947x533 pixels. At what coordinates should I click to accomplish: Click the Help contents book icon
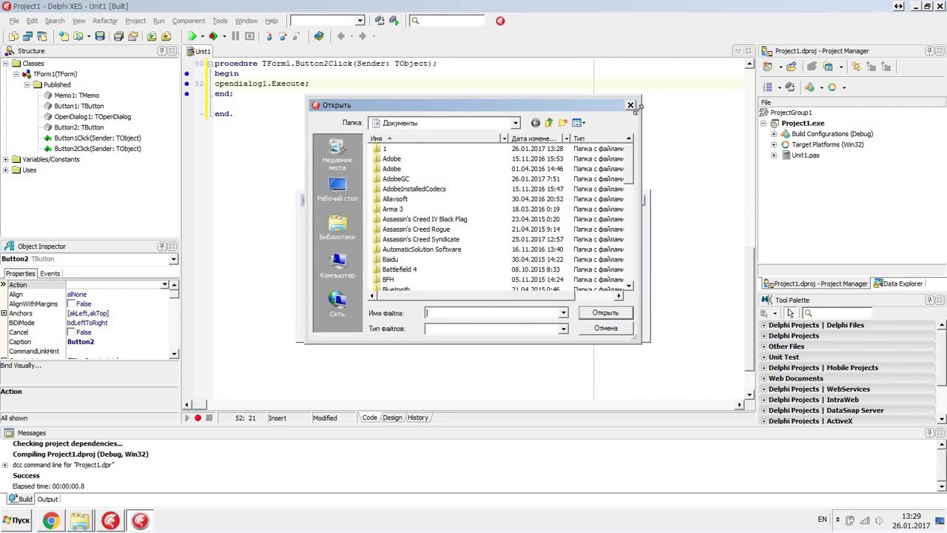(319, 36)
